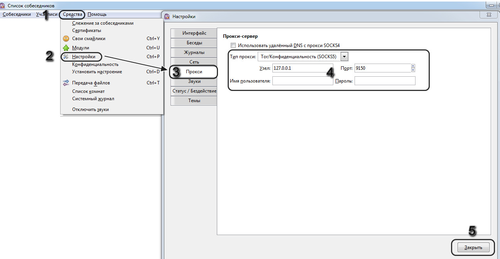Enable remote DNS with SOCKS4 proxy checkbox
The height and width of the screenshot is (259, 500).
[233, 45]
